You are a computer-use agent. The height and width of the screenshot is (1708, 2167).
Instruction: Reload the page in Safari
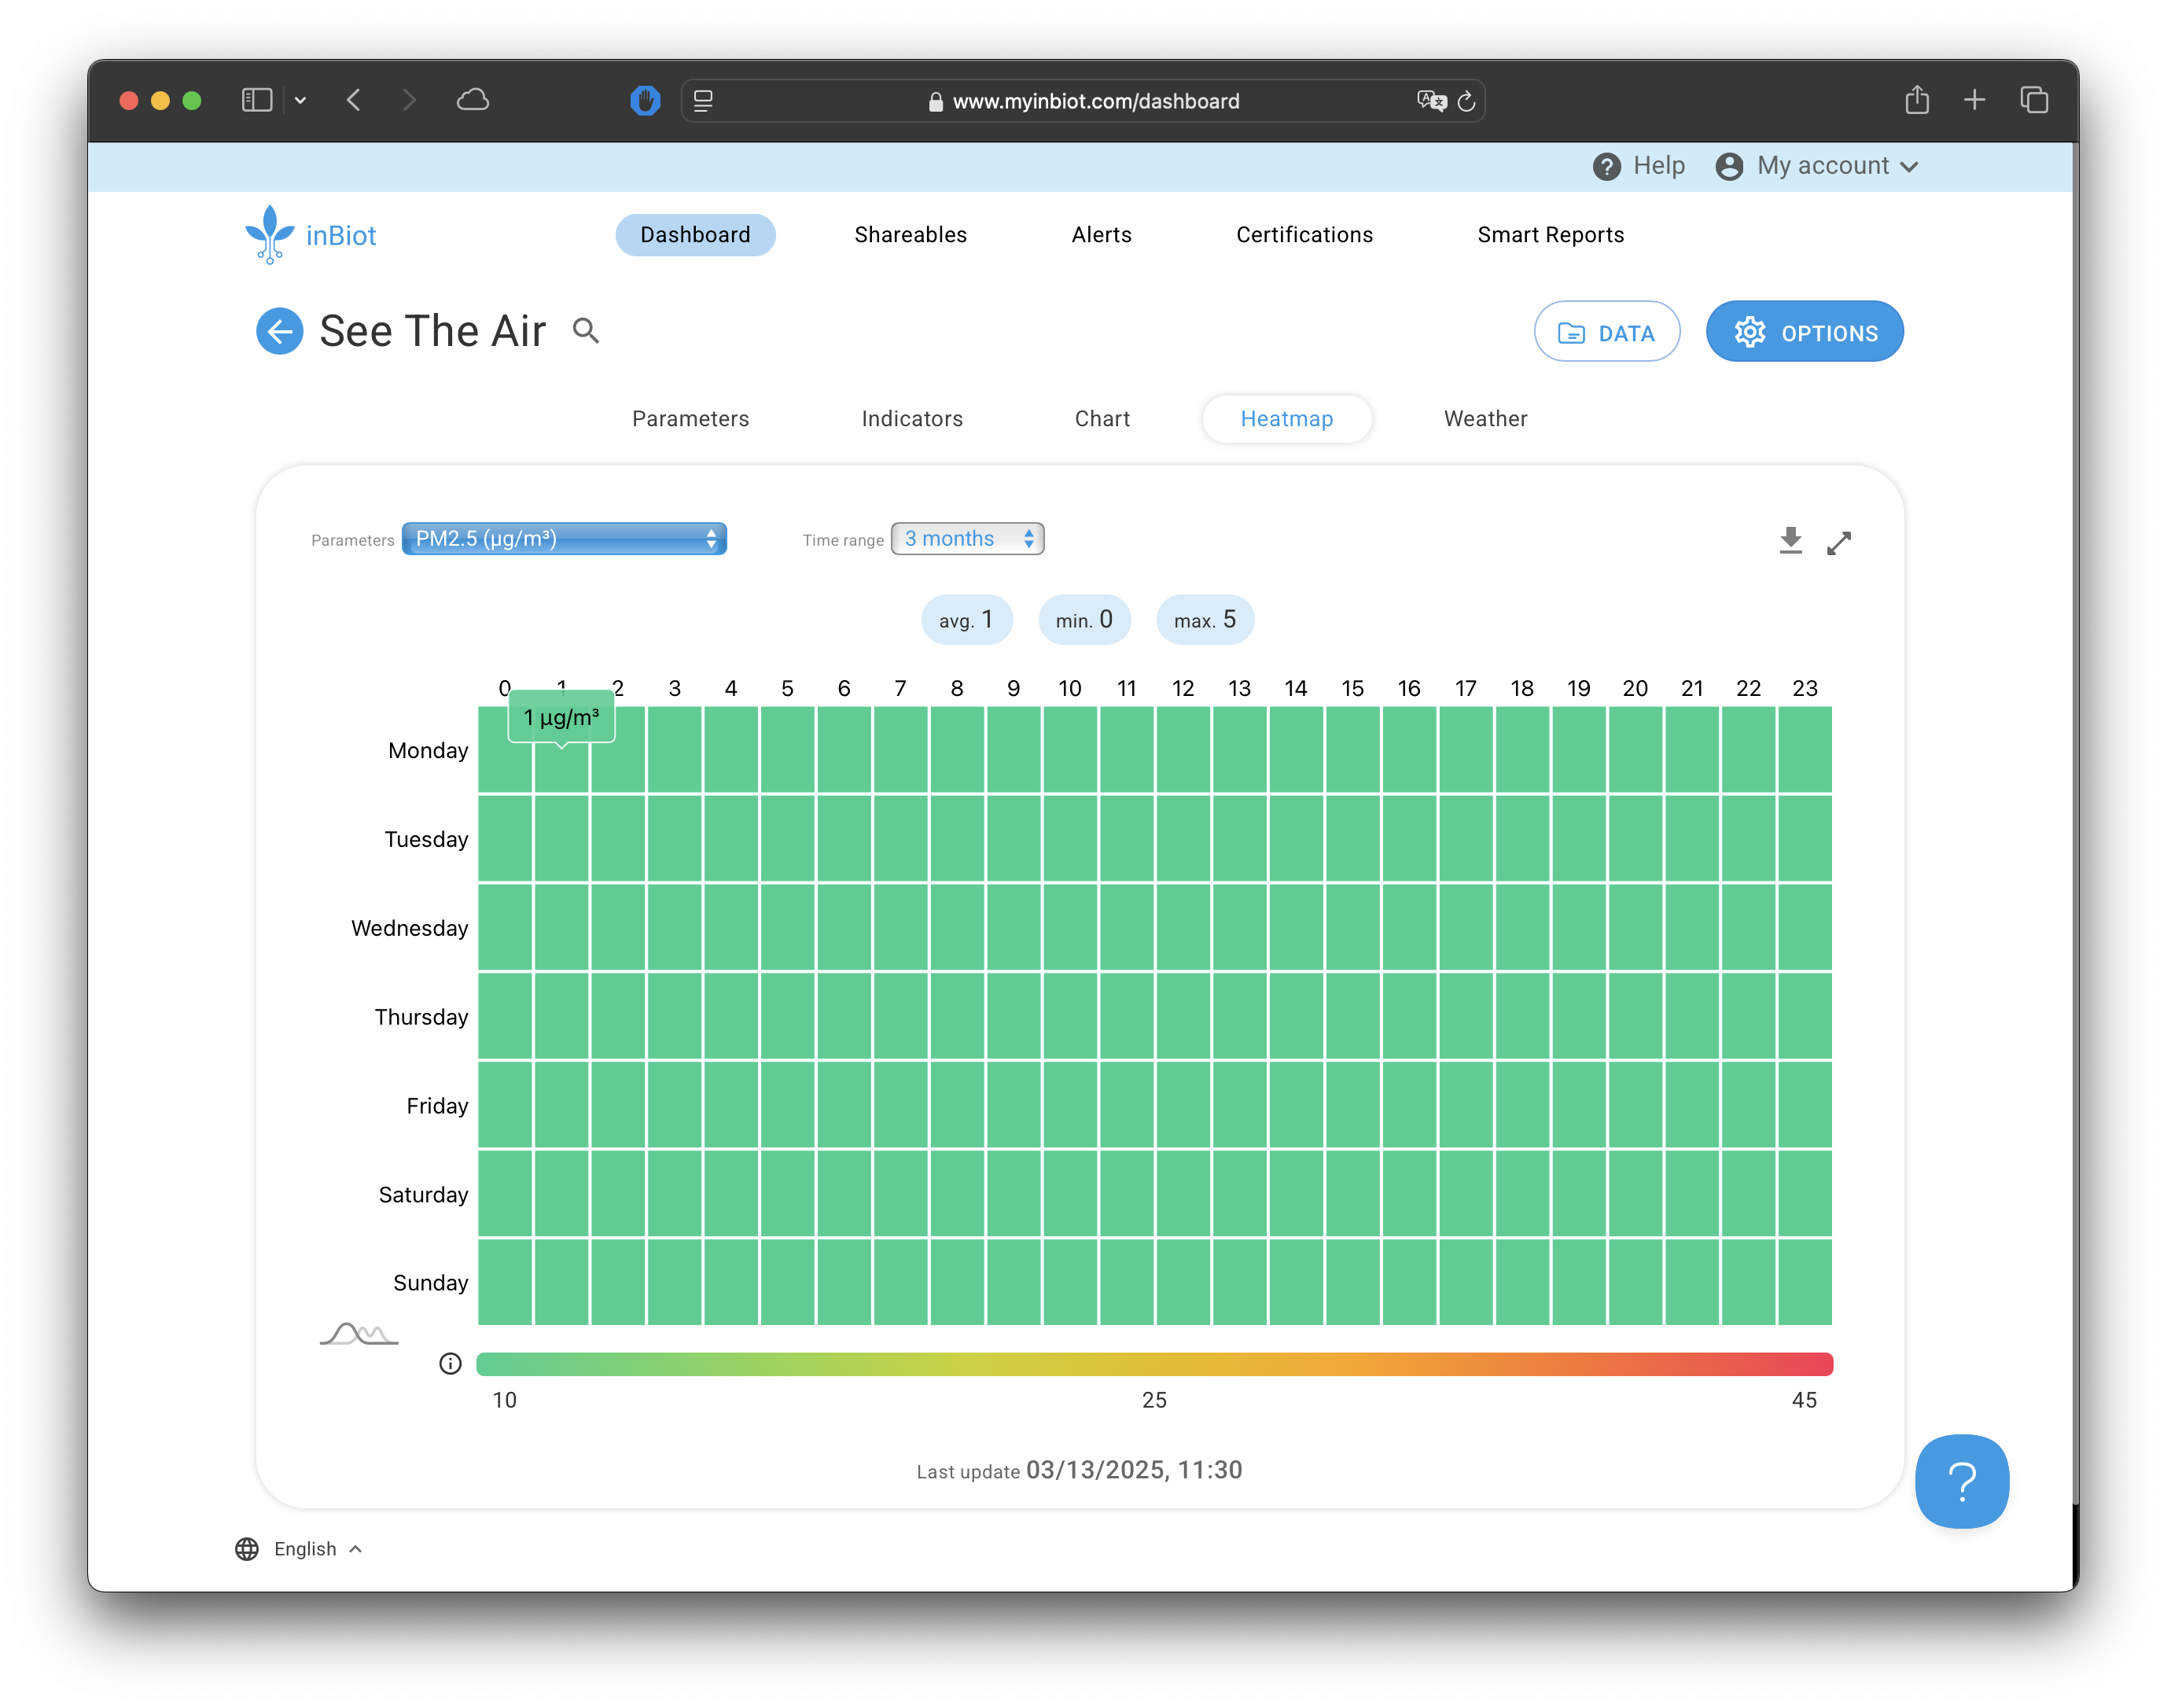(1466, 101)
